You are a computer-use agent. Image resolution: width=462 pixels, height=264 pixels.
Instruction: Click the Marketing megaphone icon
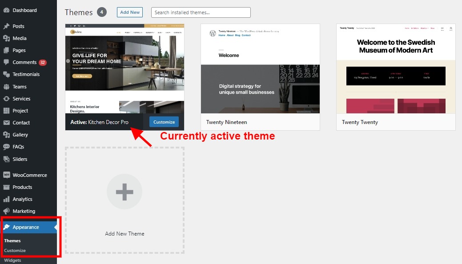(6, 211)
